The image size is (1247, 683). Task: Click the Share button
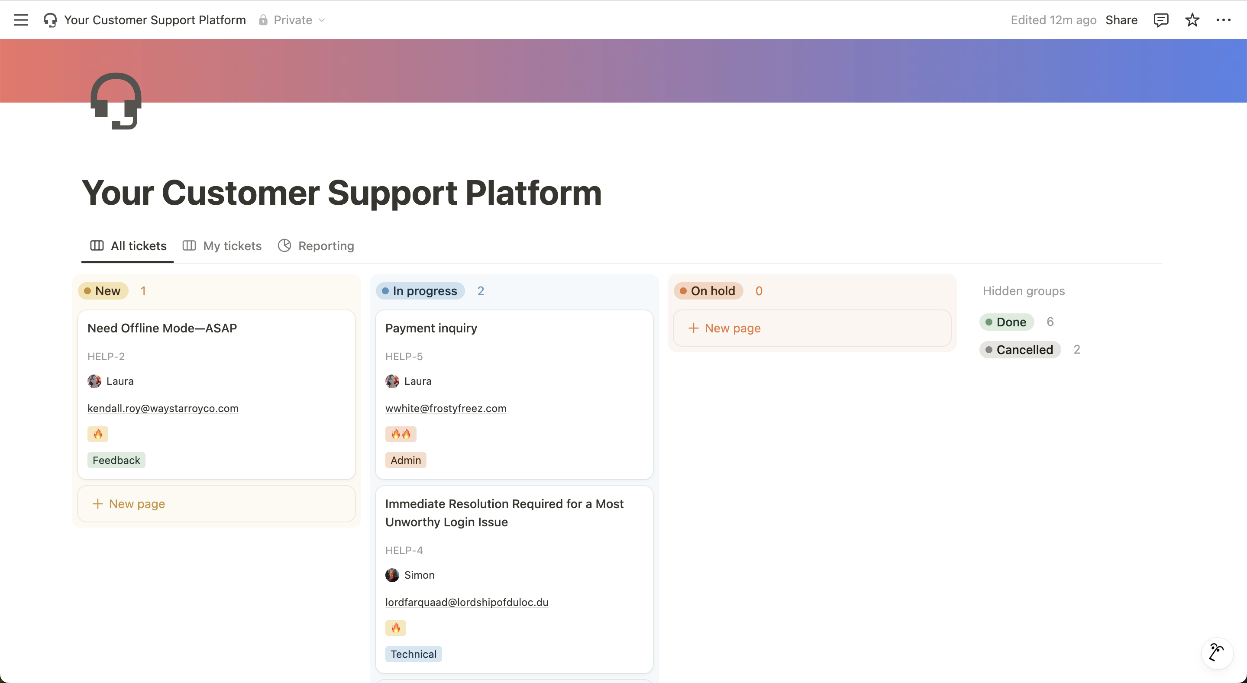point(1121,20)
